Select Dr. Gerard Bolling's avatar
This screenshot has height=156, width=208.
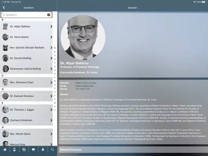[5, 58]
